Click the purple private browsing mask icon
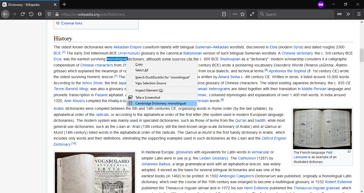The width and height of the screenshot is (364, 193). click(321, 5)
